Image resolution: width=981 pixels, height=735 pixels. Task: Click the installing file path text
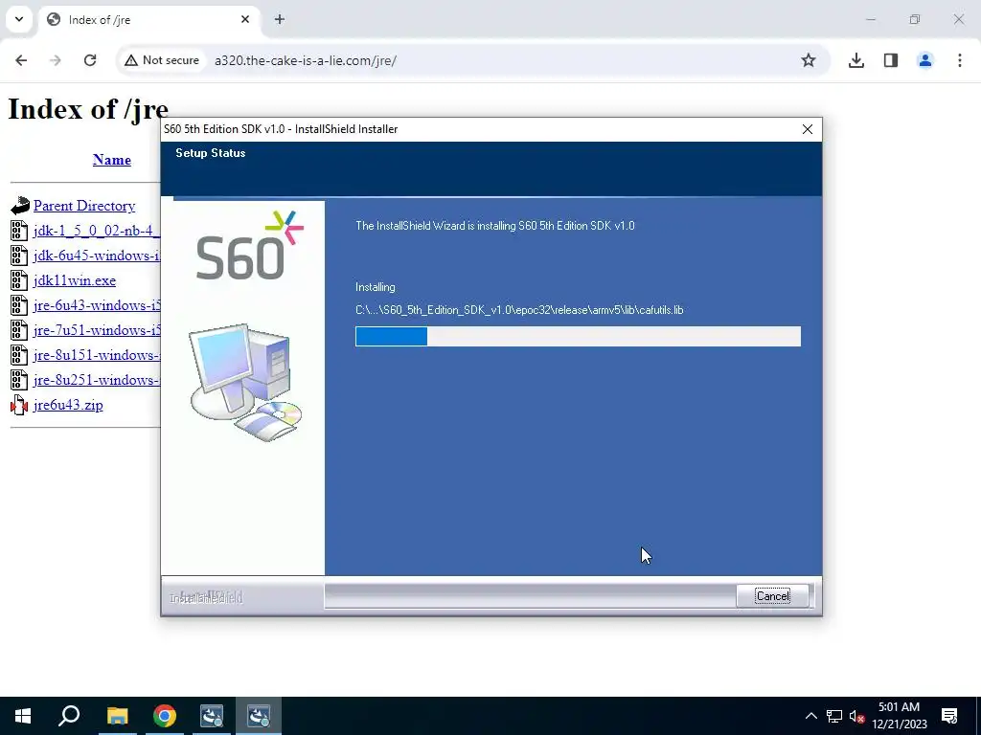519,310
